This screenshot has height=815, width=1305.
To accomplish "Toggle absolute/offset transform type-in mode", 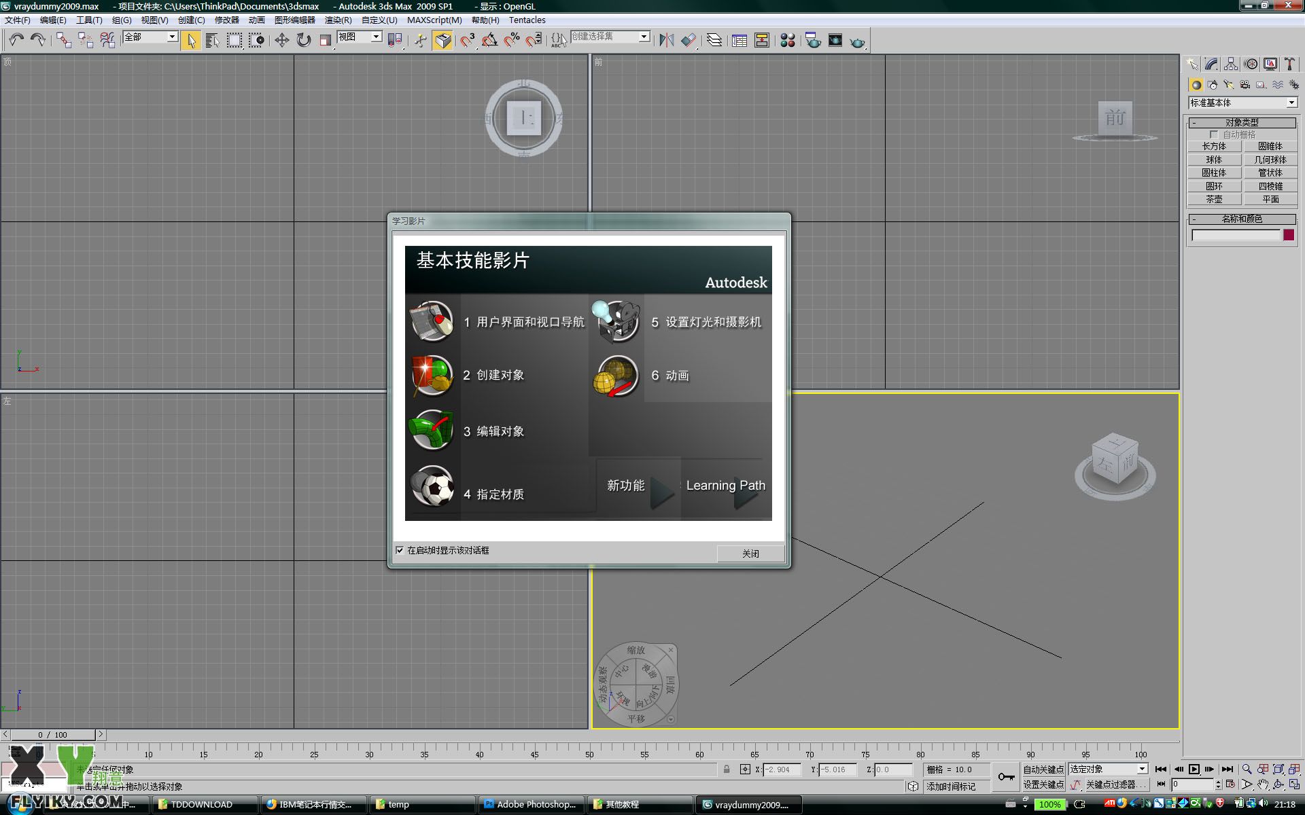I will tap(745, 769).
